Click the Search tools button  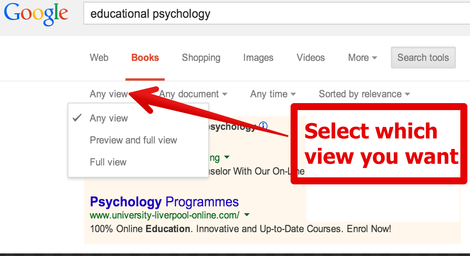(x=423, y=57)
